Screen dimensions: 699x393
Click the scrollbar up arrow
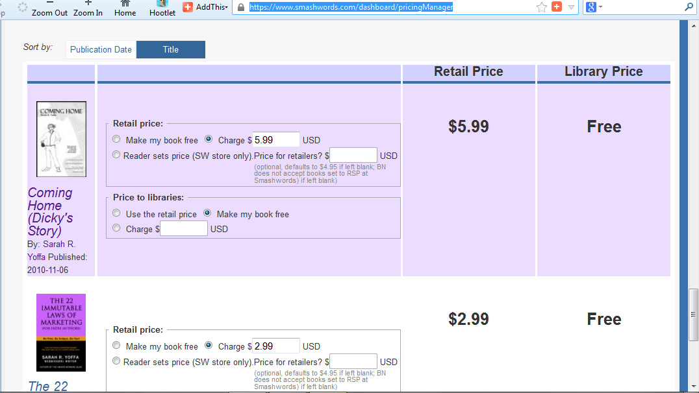click(694, 25)
